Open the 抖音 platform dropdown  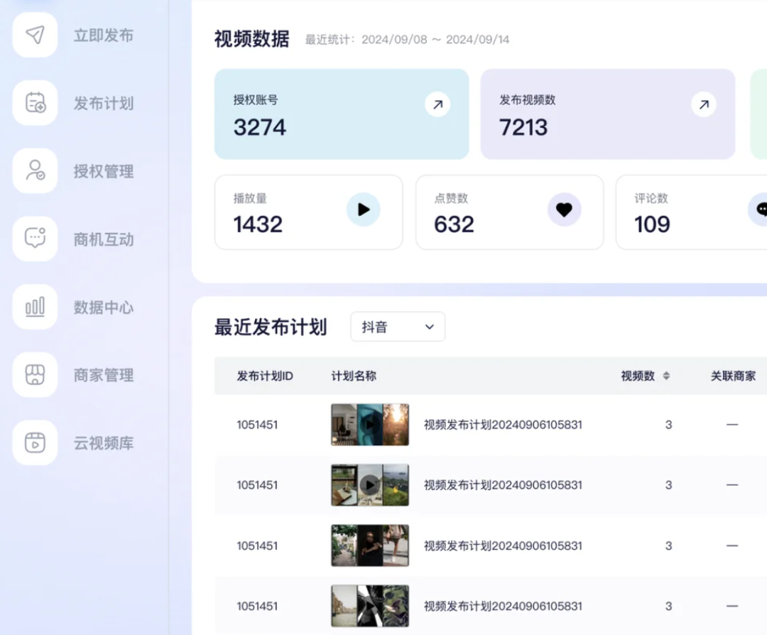[x=397, y=327]
